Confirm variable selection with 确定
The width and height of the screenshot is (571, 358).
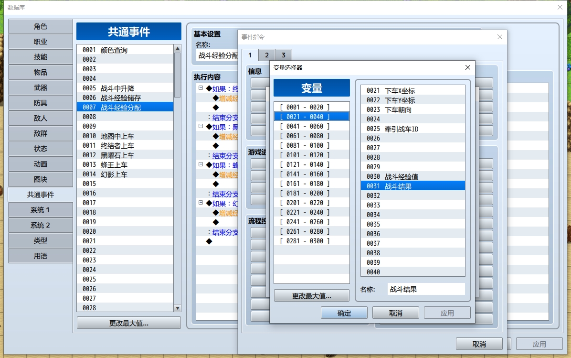click(344, 313)
